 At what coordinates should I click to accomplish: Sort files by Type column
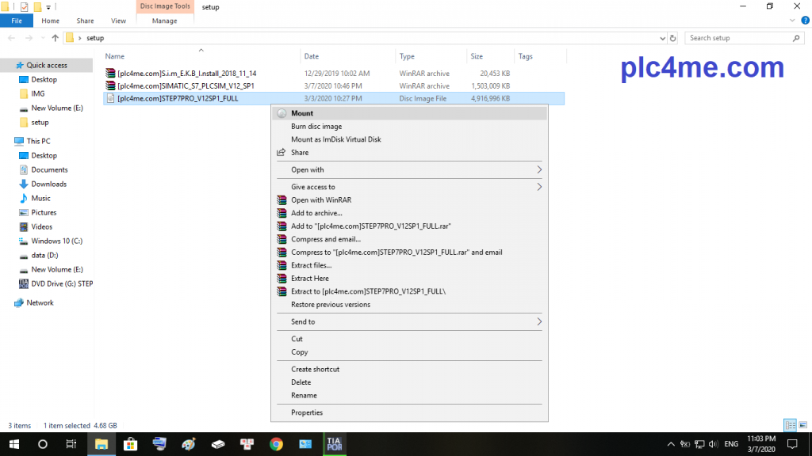click(x=431, y=56)
